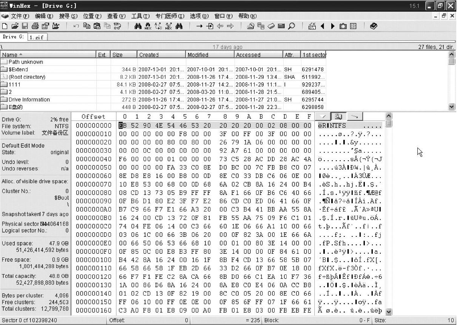Click the Undo arrow icon

click(76, 26)
